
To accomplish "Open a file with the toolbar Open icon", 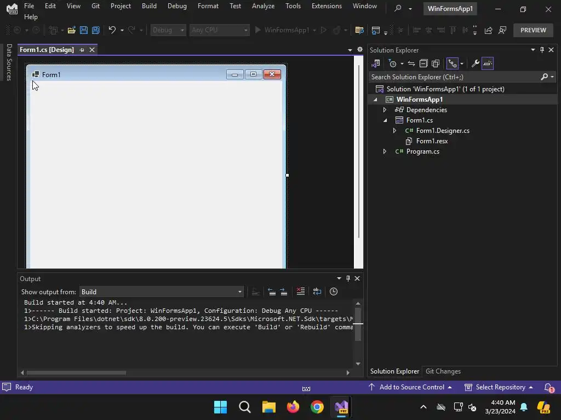I will pos(72,31).
